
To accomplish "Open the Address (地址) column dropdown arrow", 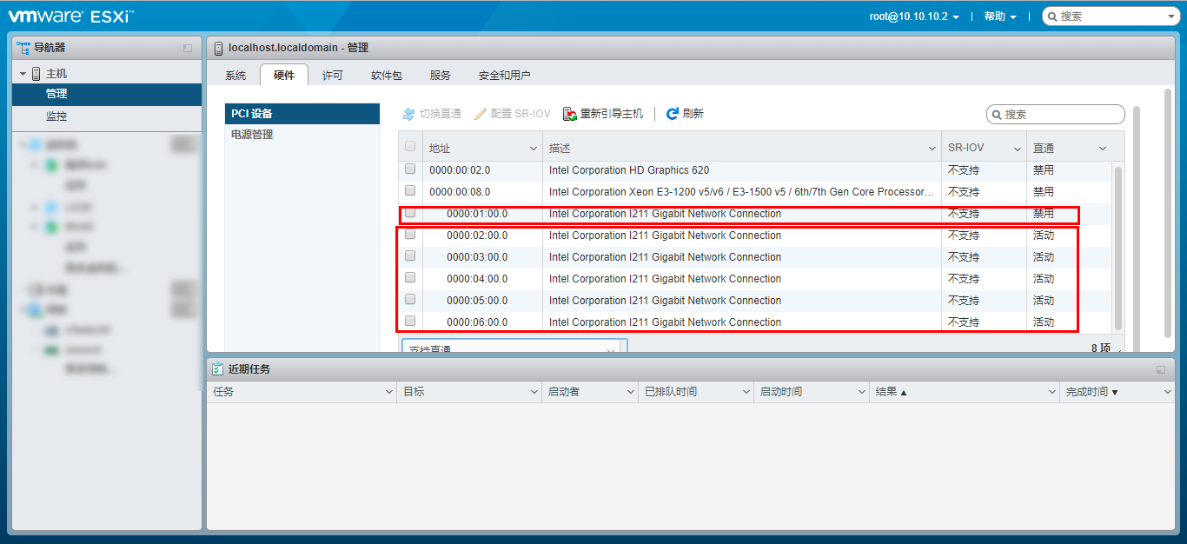I will 534,149.
